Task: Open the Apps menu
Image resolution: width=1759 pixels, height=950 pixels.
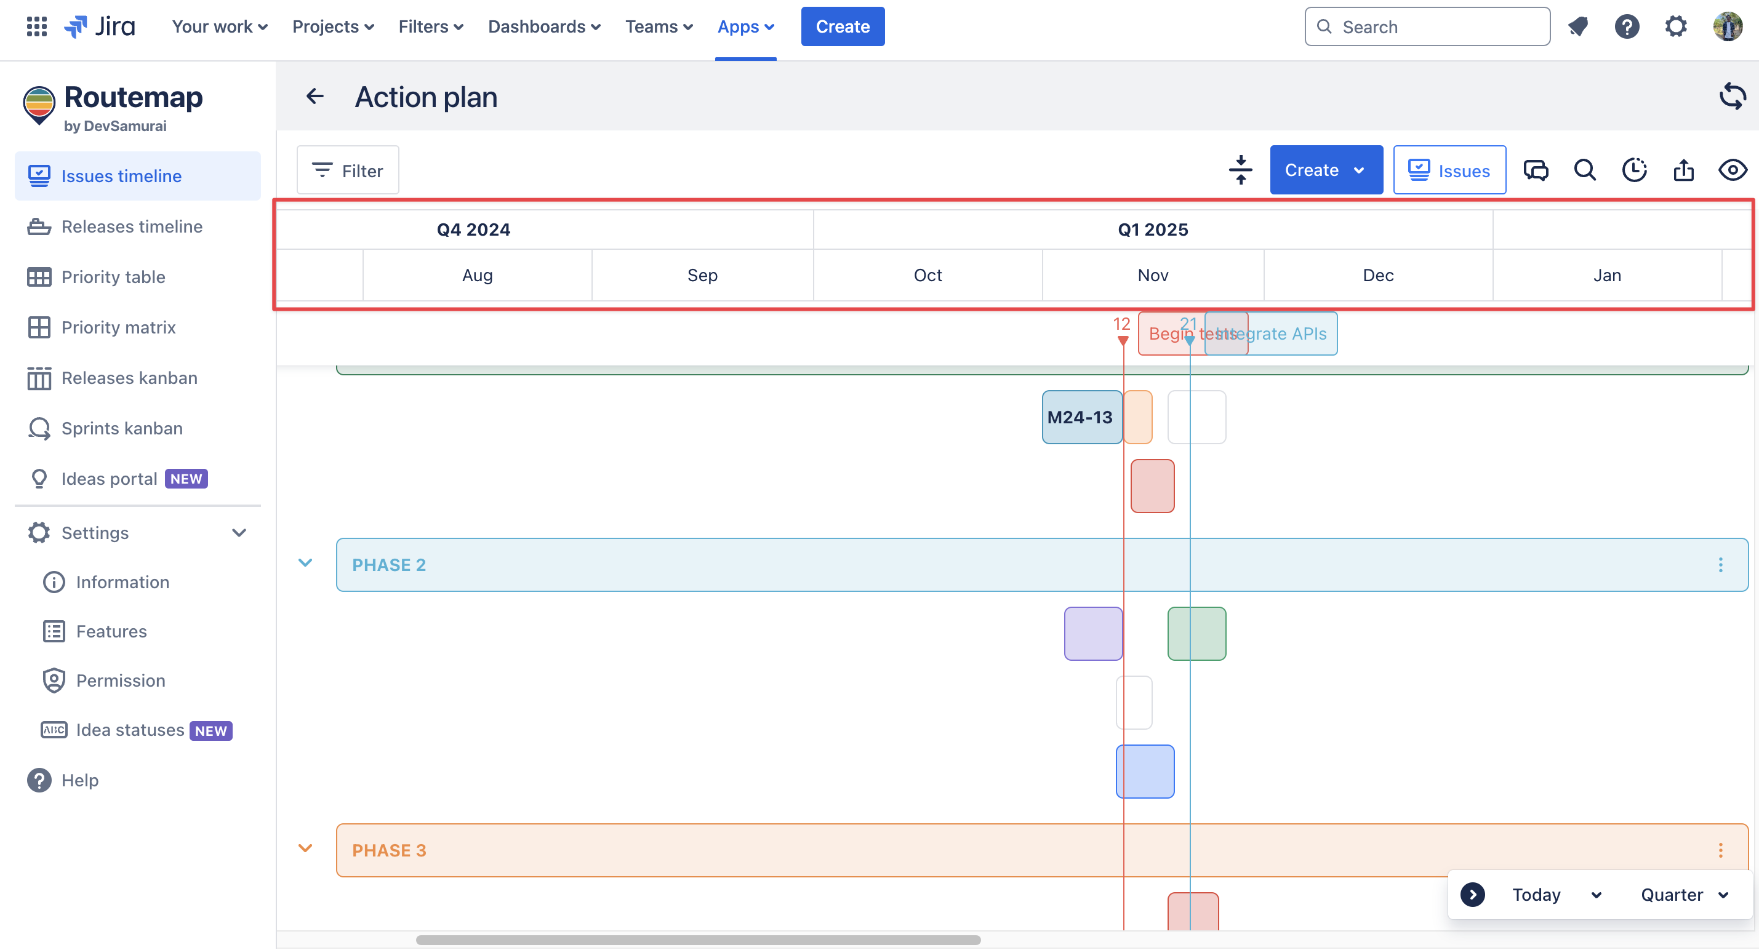Action: click(x=745, y=26)
